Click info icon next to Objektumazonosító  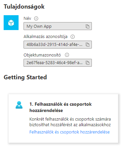tap(67, 55)
